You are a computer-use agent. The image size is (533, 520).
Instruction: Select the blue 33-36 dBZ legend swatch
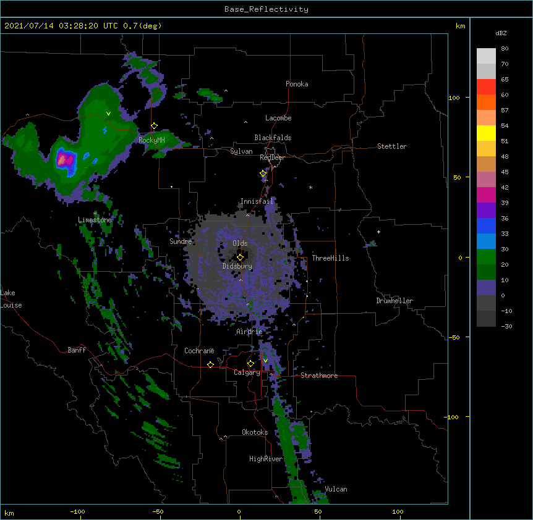(x=486, y=225)
